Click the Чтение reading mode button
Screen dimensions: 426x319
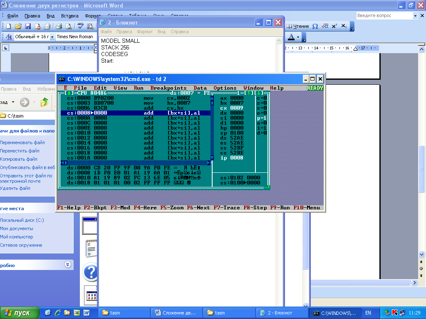pyautogui.click(x=298, y=26)
